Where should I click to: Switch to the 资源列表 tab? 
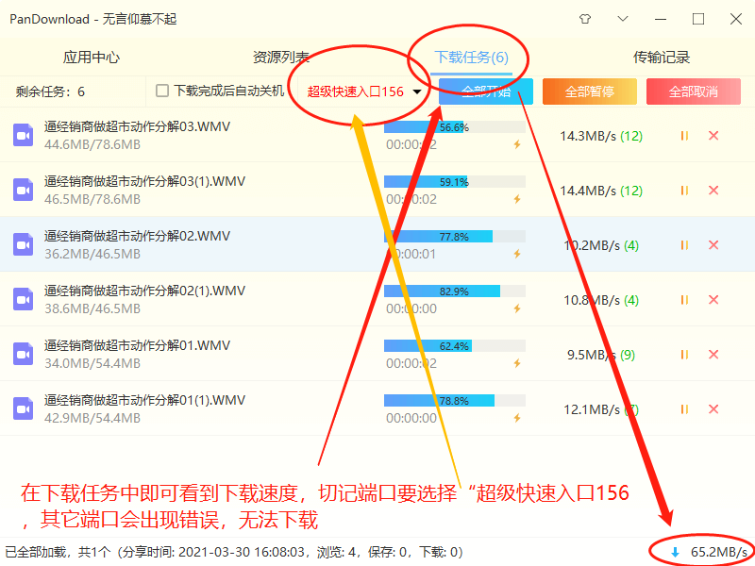tap(281, 57)
